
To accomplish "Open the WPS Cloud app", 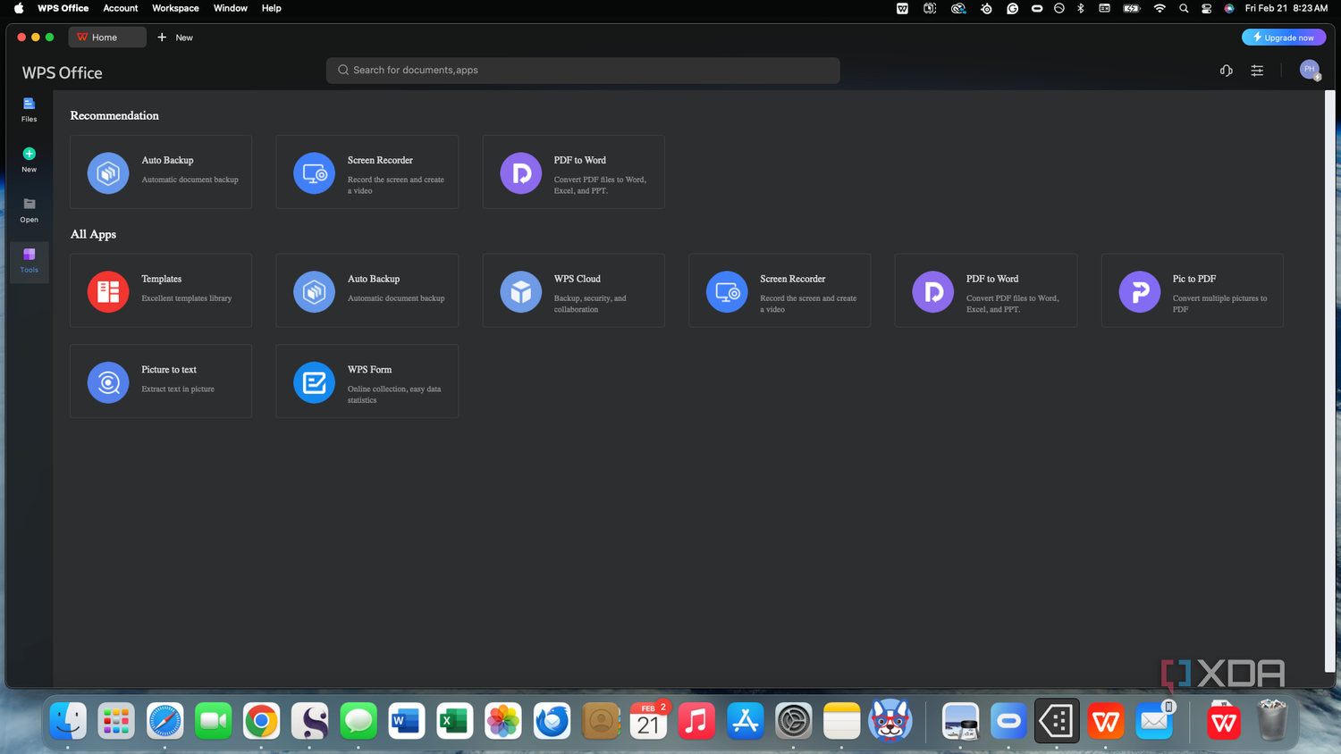I will [x=574, y=290].
